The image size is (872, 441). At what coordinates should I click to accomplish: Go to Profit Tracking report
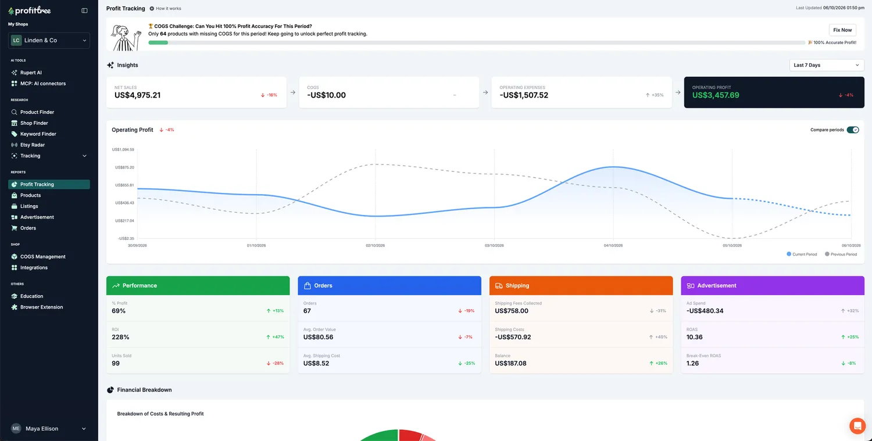click(x=49, y=184)
